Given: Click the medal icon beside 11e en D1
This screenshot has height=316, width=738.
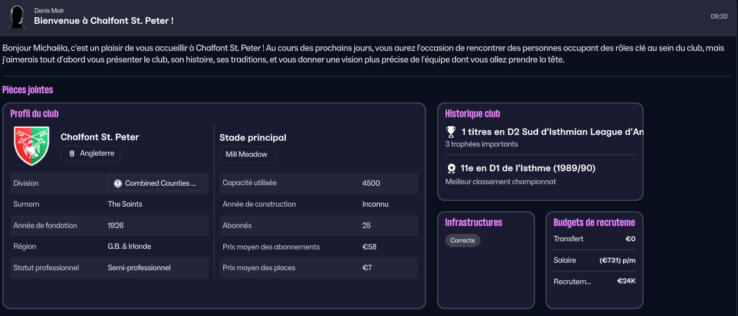Looking at the screenshot, I should coord(451,168).
